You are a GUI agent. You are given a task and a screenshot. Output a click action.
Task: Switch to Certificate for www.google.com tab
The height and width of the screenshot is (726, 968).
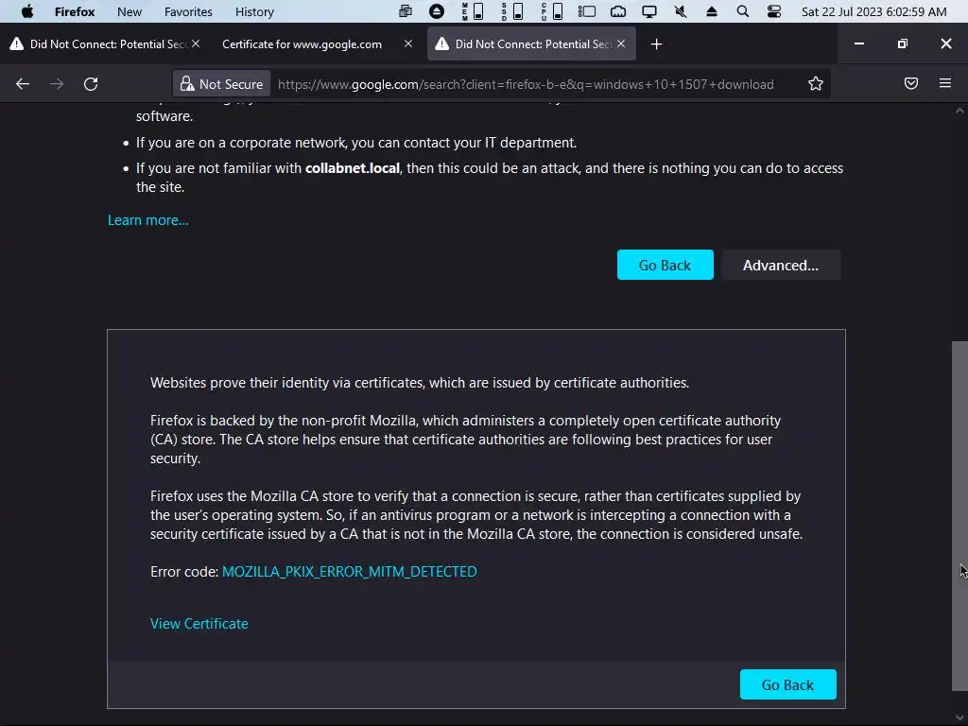click(302, 43)
